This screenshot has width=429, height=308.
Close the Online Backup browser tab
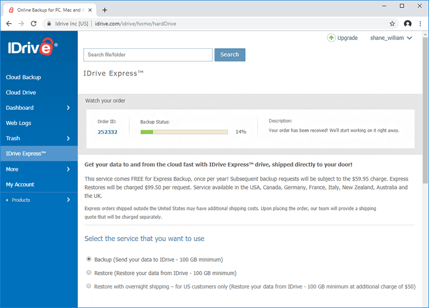pos(90,10)
